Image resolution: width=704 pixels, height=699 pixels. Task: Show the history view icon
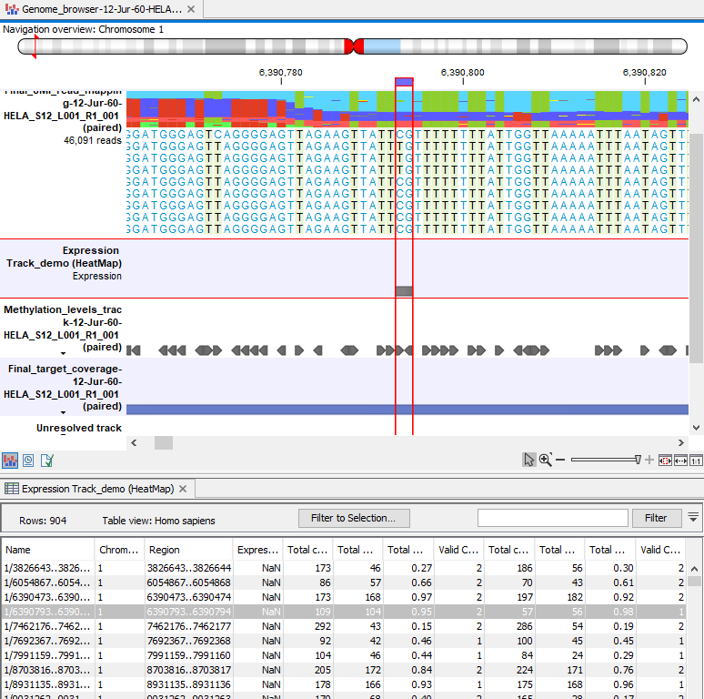pos(29,461)
